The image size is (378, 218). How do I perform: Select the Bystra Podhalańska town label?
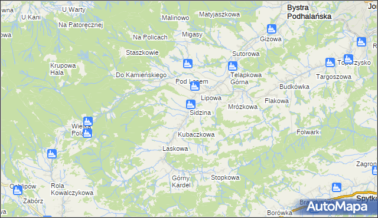[309, 12]
